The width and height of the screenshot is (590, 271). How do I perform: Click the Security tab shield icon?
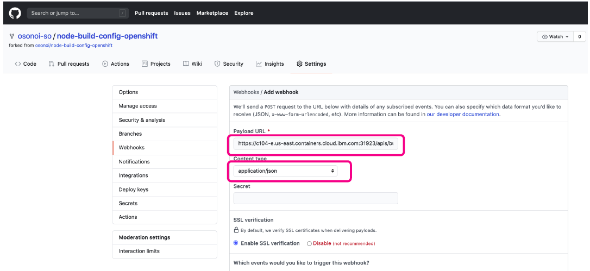tap(217, 64)
